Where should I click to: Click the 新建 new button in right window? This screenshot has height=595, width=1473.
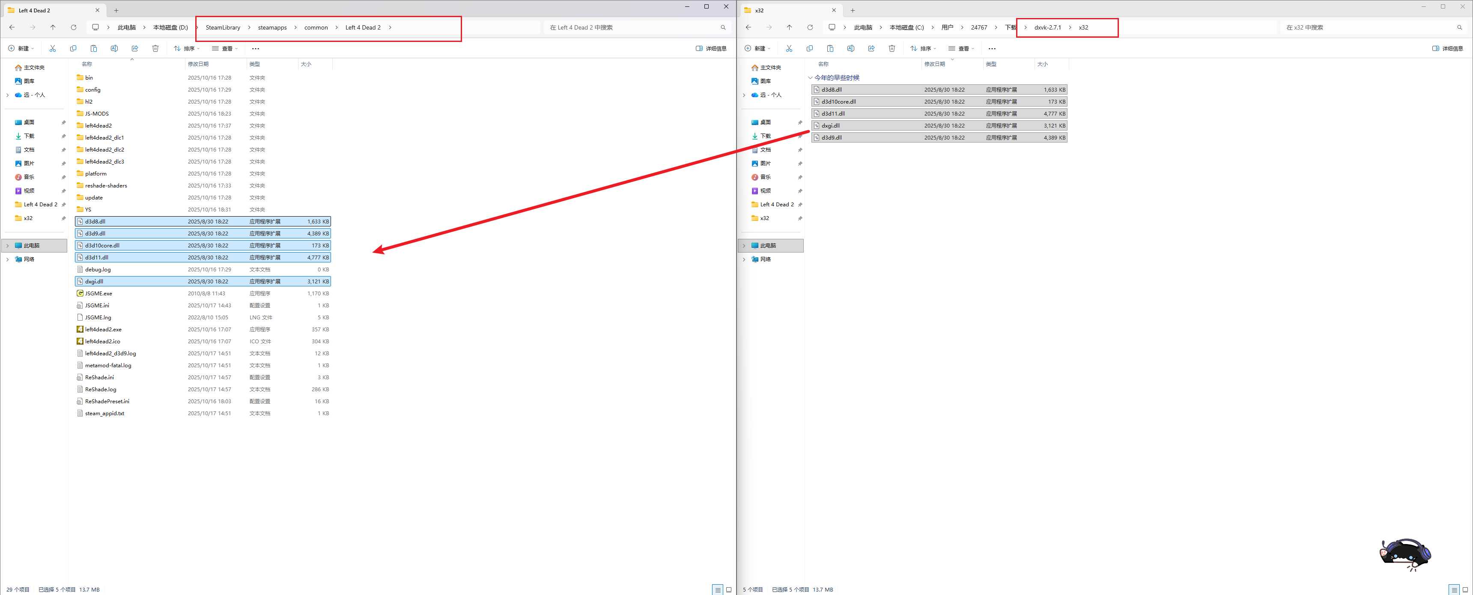coord(757,48)
